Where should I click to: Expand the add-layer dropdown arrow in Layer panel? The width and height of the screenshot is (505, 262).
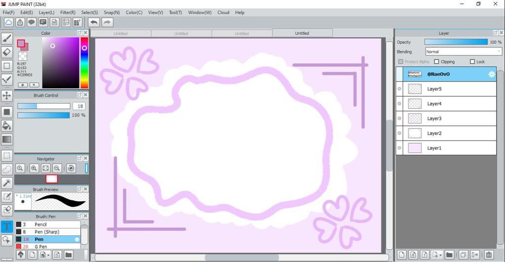(440, 255)
